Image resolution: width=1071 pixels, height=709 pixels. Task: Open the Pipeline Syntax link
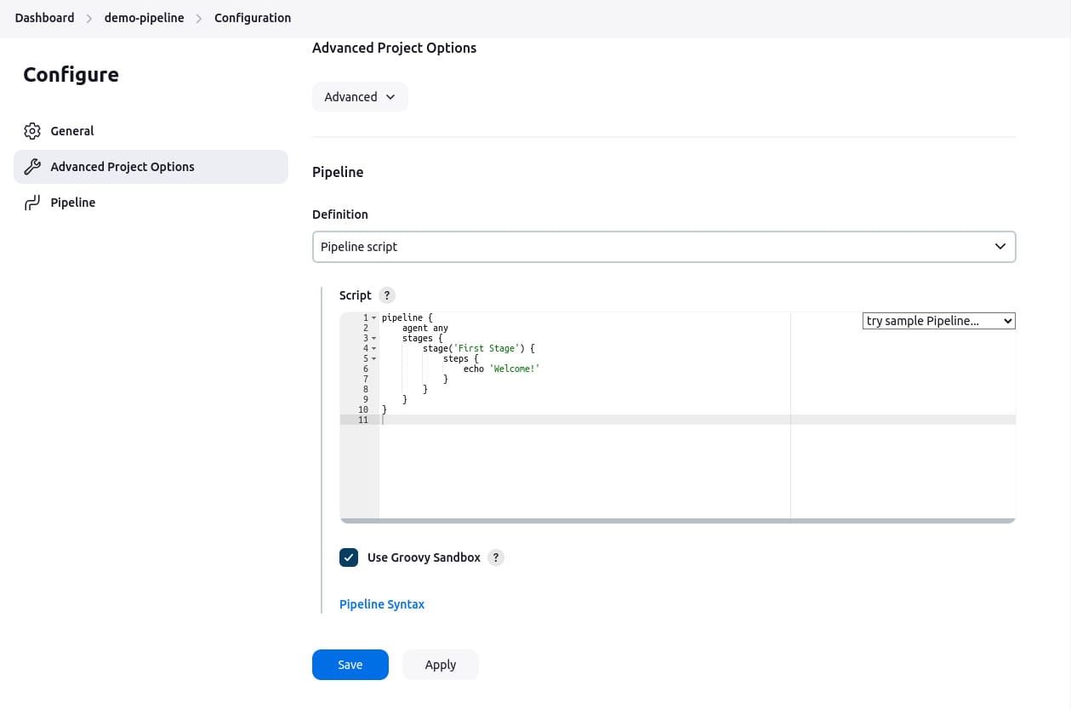click(382, 604)
